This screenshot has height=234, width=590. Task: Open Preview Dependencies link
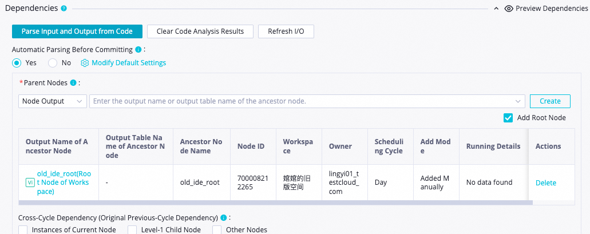click(552, 8)
